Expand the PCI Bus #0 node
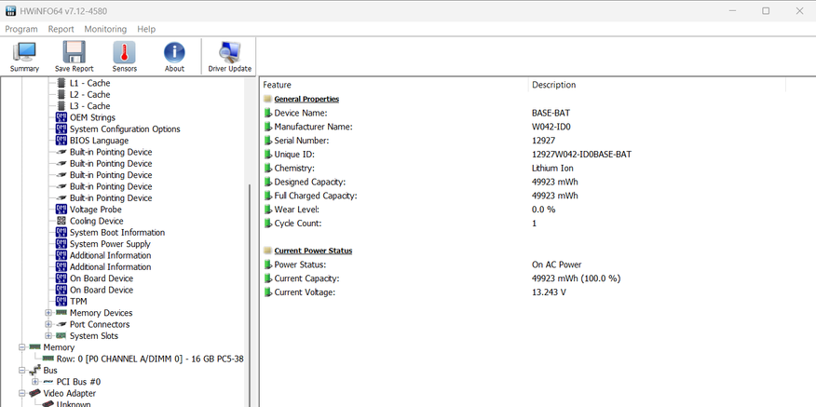This screenshot has height=407, width=816. (x=35, y=382)
